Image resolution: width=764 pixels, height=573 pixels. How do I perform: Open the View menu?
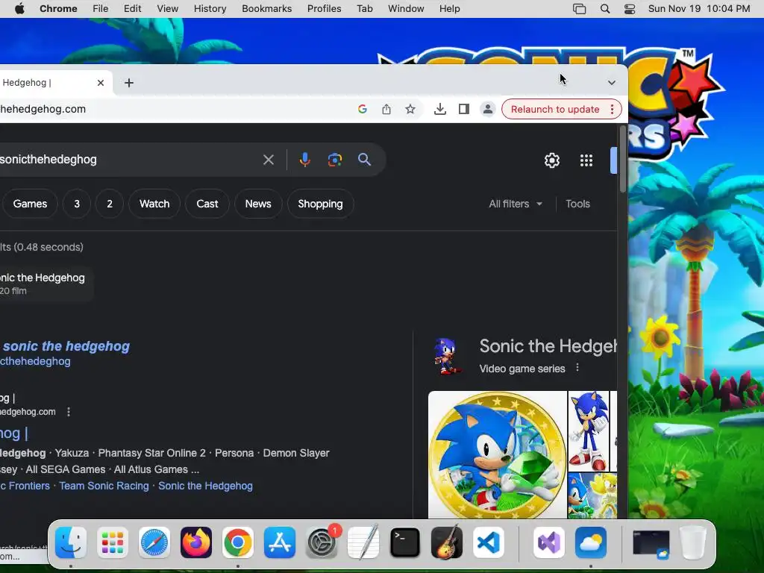click(168, 9)
